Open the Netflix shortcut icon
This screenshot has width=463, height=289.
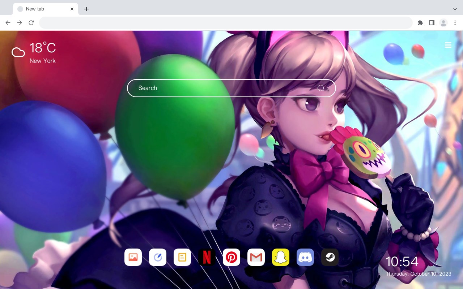[x=207, y=257]
